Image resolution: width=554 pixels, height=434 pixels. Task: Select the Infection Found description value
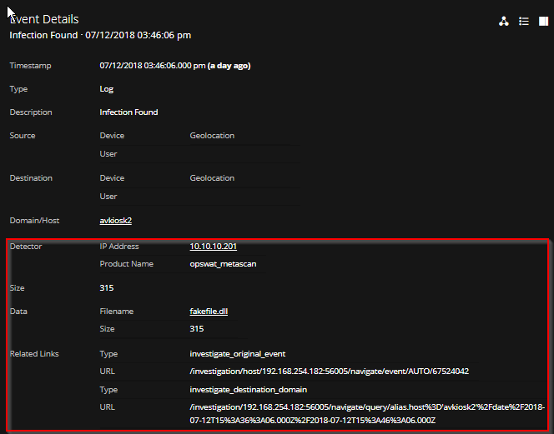[x=128, y=112]
